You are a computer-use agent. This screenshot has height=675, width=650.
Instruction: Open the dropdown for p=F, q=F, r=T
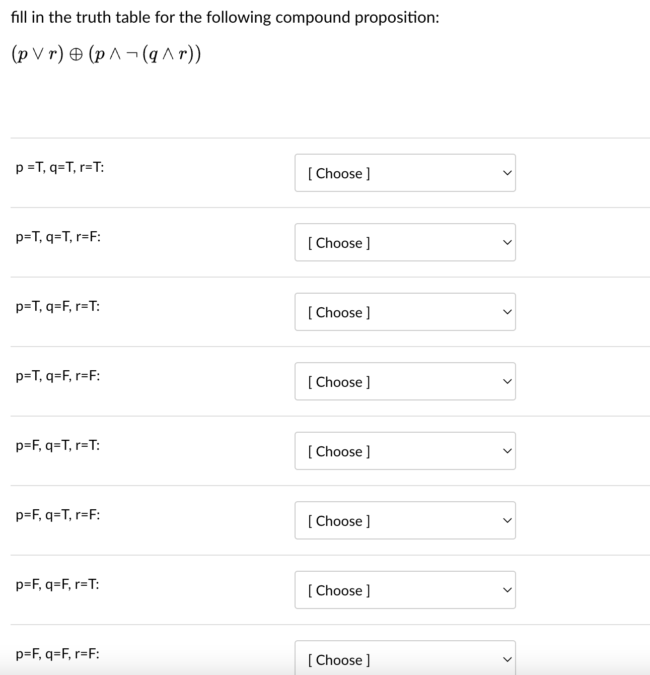(x=405, y=590)
